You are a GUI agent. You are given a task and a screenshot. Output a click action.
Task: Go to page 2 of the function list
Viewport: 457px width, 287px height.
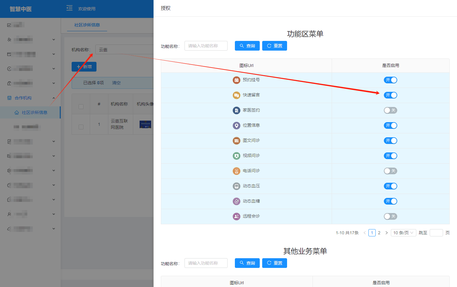click(379, 232)
